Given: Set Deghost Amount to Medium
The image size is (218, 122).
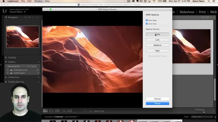Looking at the screenshot, I should [x=158, y=45].
